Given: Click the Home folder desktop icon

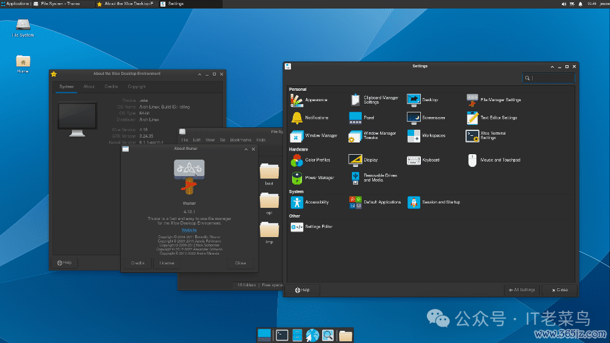Looking at the screenshot, I should [x=23, y=64].
